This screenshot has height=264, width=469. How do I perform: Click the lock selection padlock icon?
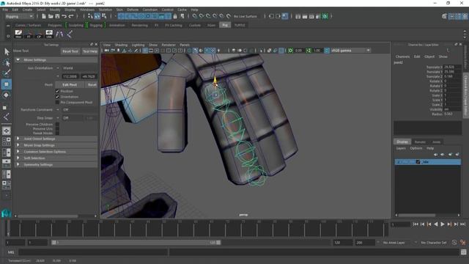click(x=175, y=16)
